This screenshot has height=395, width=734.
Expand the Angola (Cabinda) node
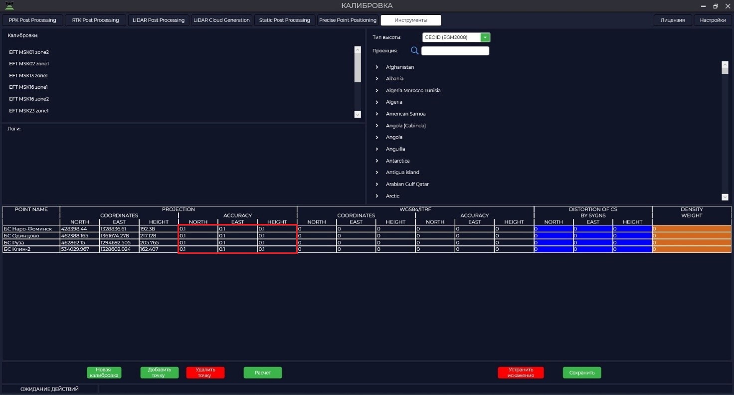pyautogui.click(x=377, y=126)
